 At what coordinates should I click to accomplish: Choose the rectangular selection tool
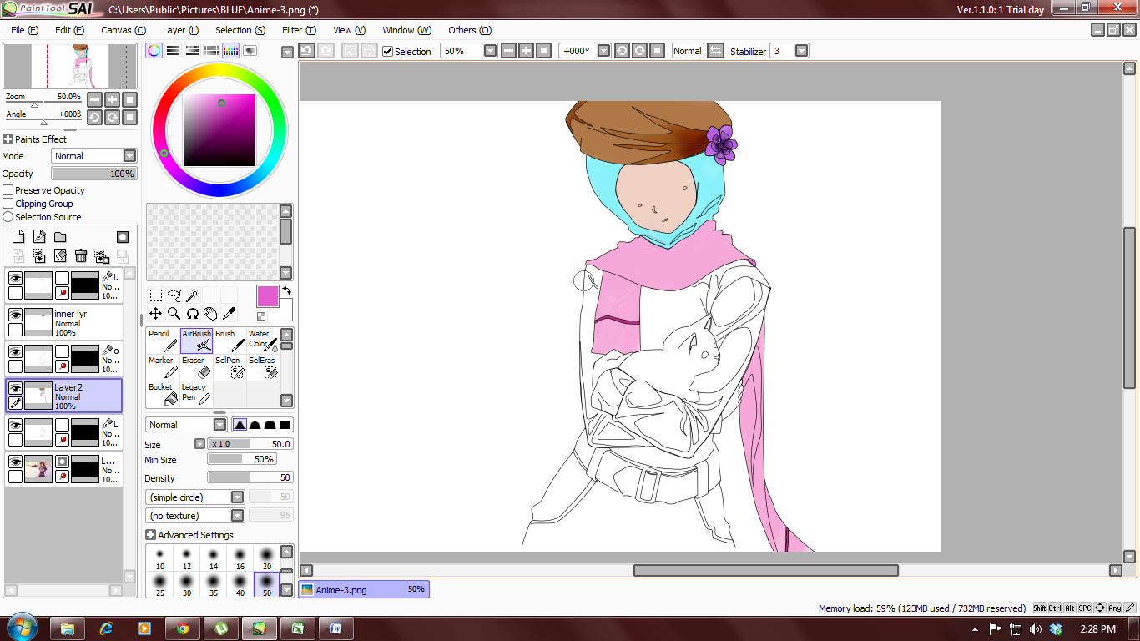click(x=156, y=295)
